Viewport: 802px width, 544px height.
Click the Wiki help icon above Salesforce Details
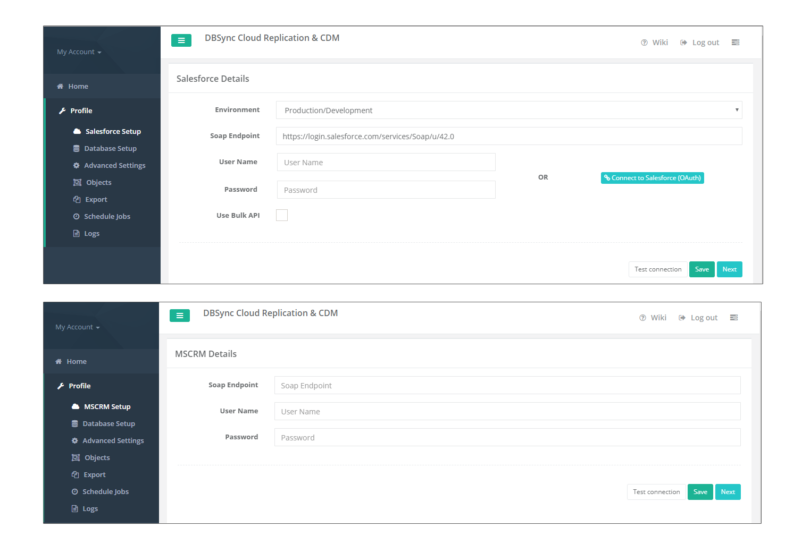644,42
